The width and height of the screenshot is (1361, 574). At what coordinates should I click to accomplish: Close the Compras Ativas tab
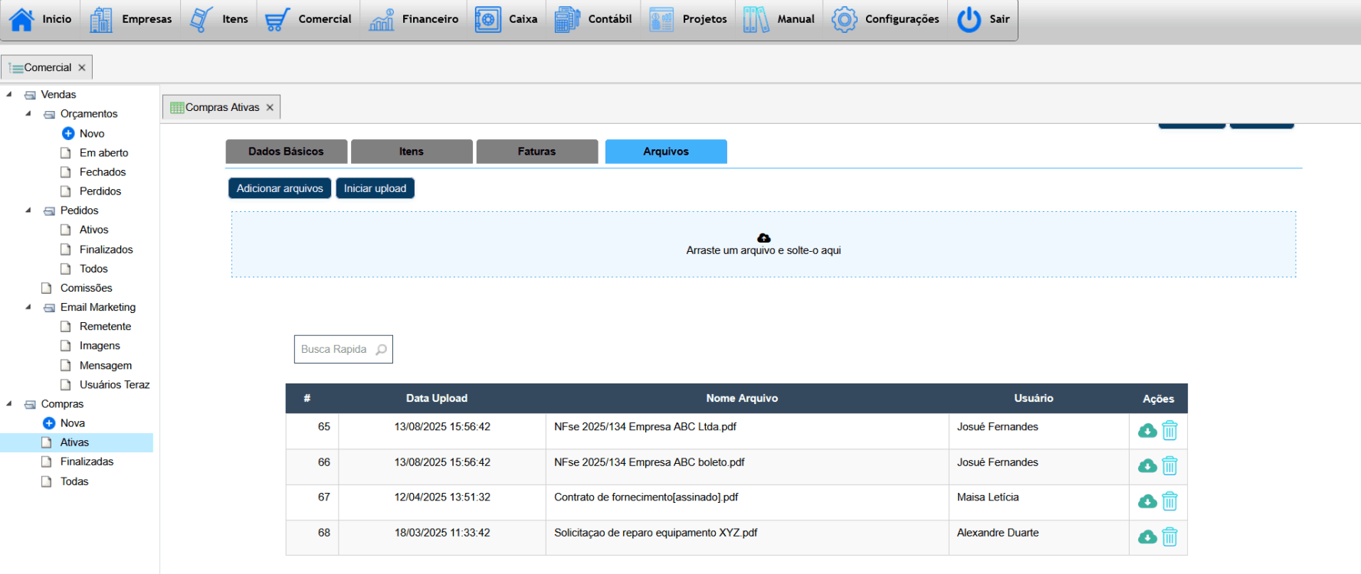(x=270, y=108)
